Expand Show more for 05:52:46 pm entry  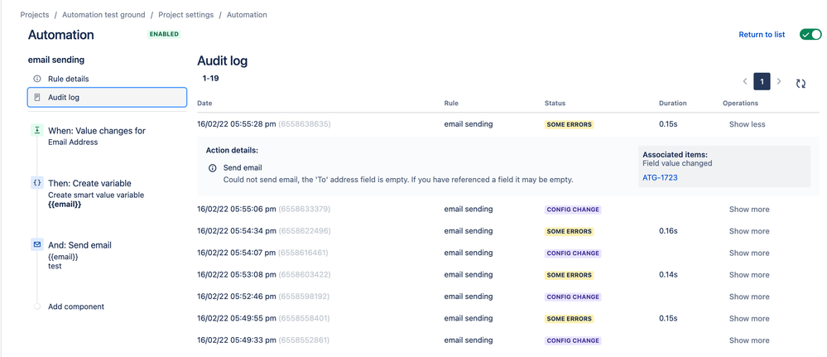pos(749,297)
